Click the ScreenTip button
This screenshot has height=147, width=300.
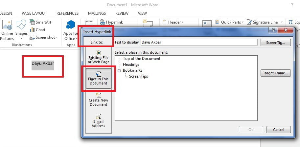pyautogui.click(x=275, y=43)
